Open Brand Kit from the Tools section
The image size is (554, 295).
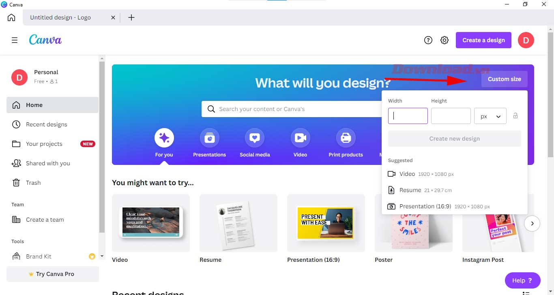click(39, 256)
